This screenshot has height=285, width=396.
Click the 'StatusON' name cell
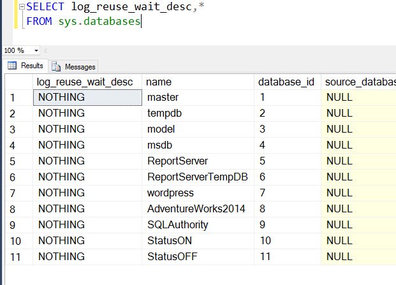click(198, 240)
